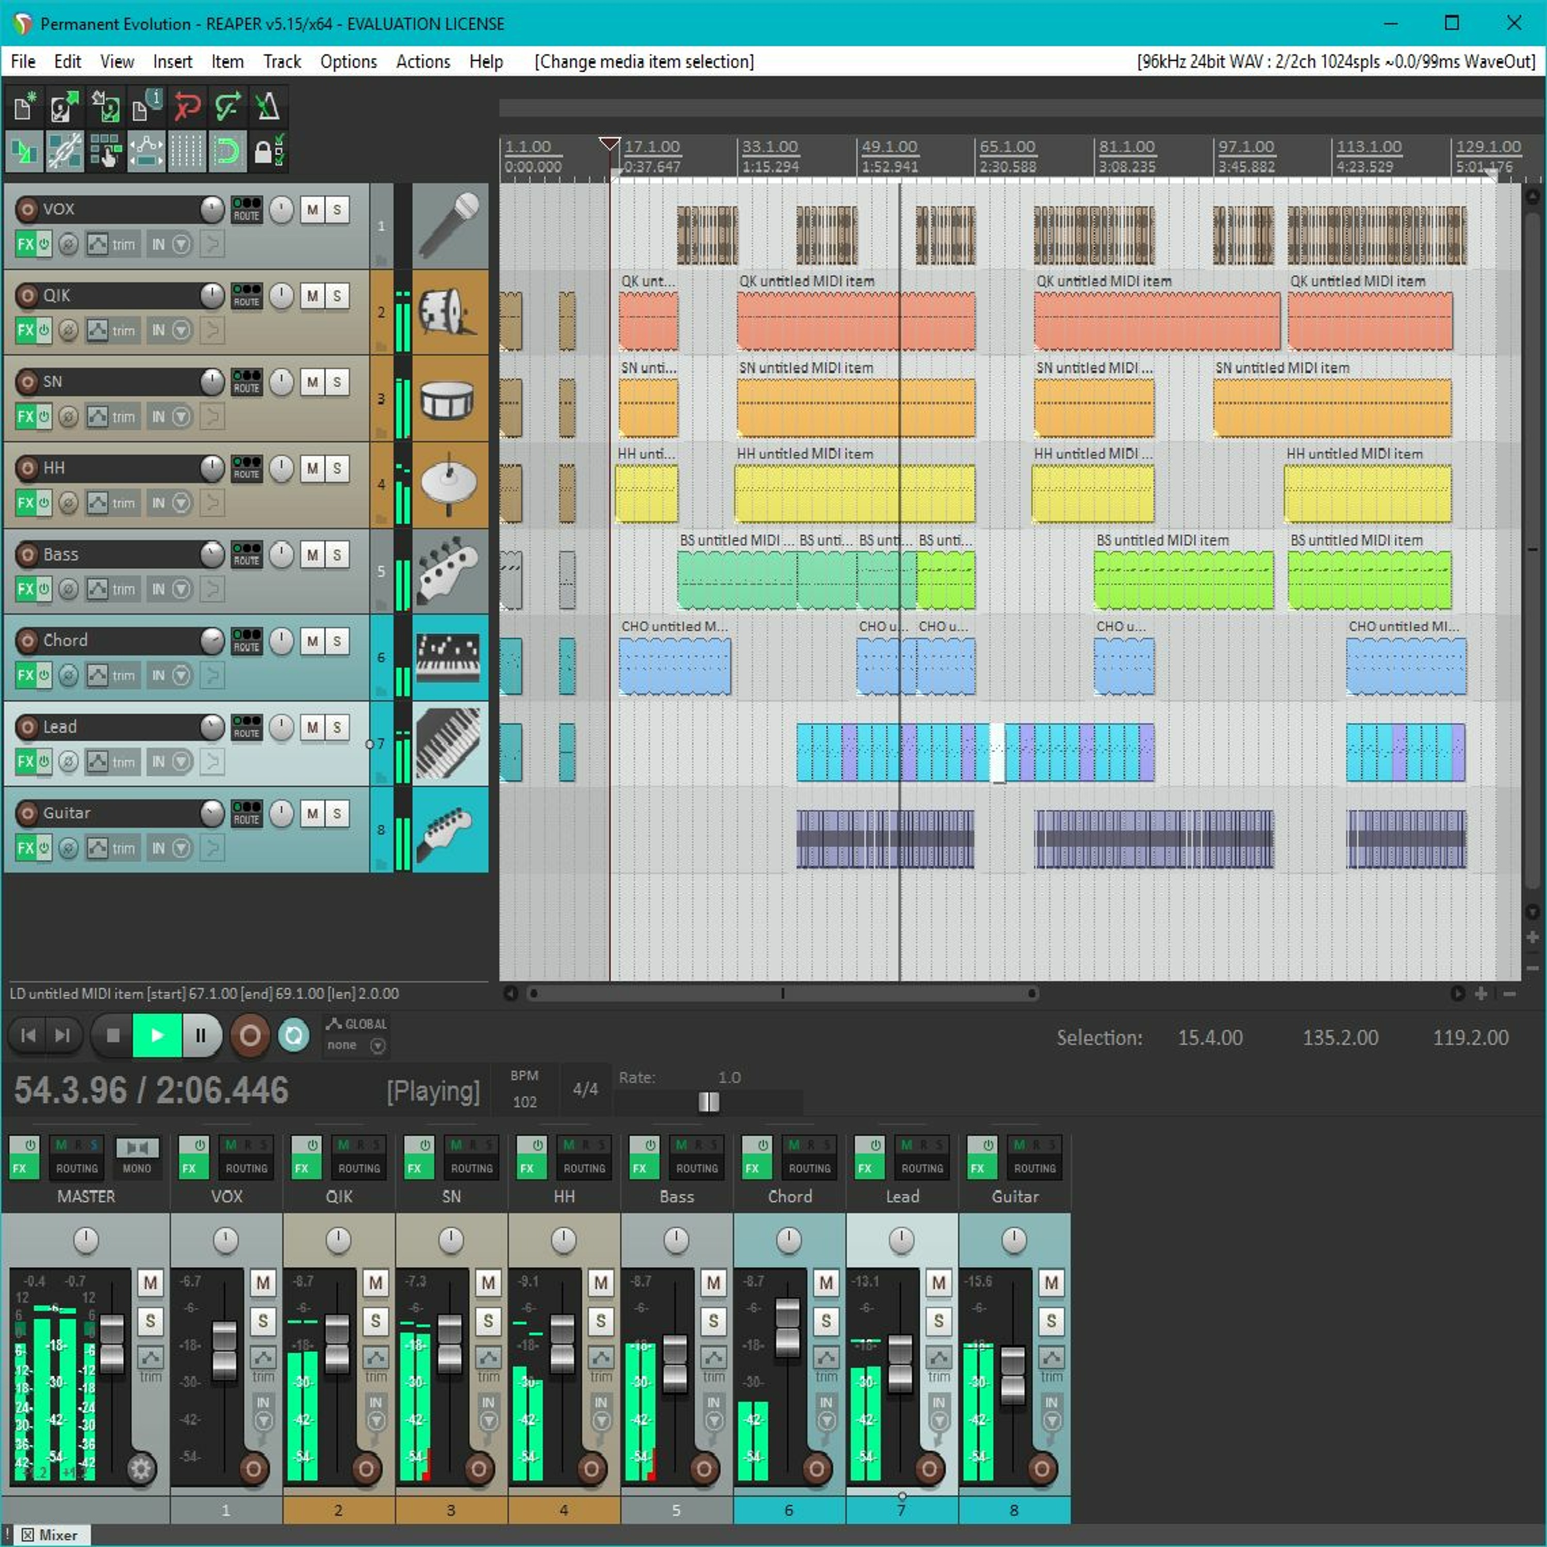The width and height of the screenshot is (1547, 1547).
Task: Solo the Chord channel in the mixer
Action: (x=826, y=1321)
